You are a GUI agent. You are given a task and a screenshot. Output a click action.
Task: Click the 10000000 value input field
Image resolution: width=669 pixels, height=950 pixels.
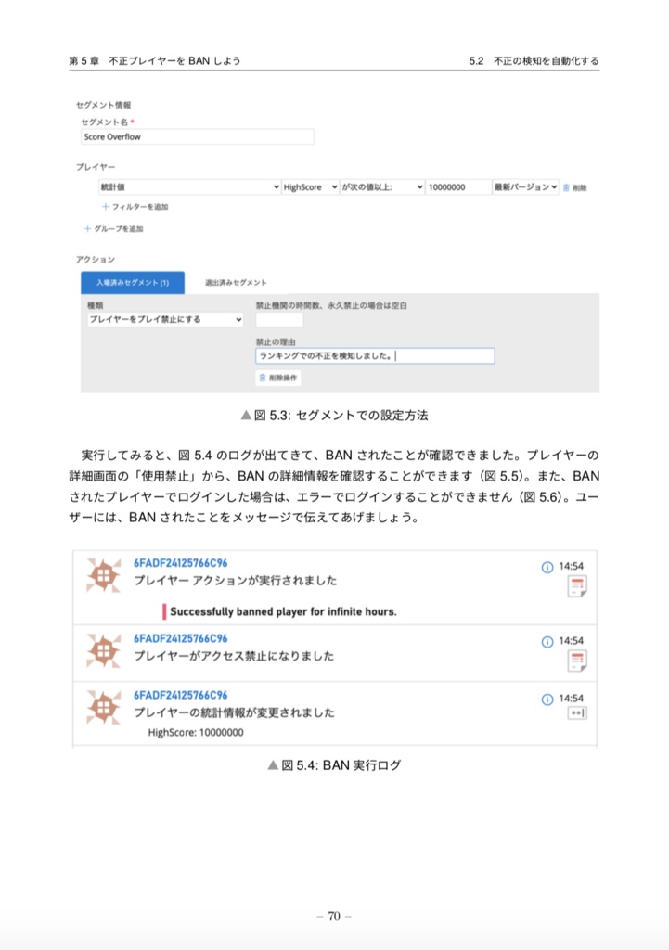pos(458,187)
